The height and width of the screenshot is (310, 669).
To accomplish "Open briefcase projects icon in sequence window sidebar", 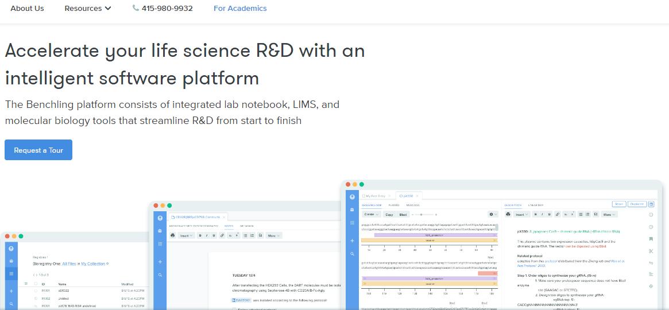I will tap(352, 210).
